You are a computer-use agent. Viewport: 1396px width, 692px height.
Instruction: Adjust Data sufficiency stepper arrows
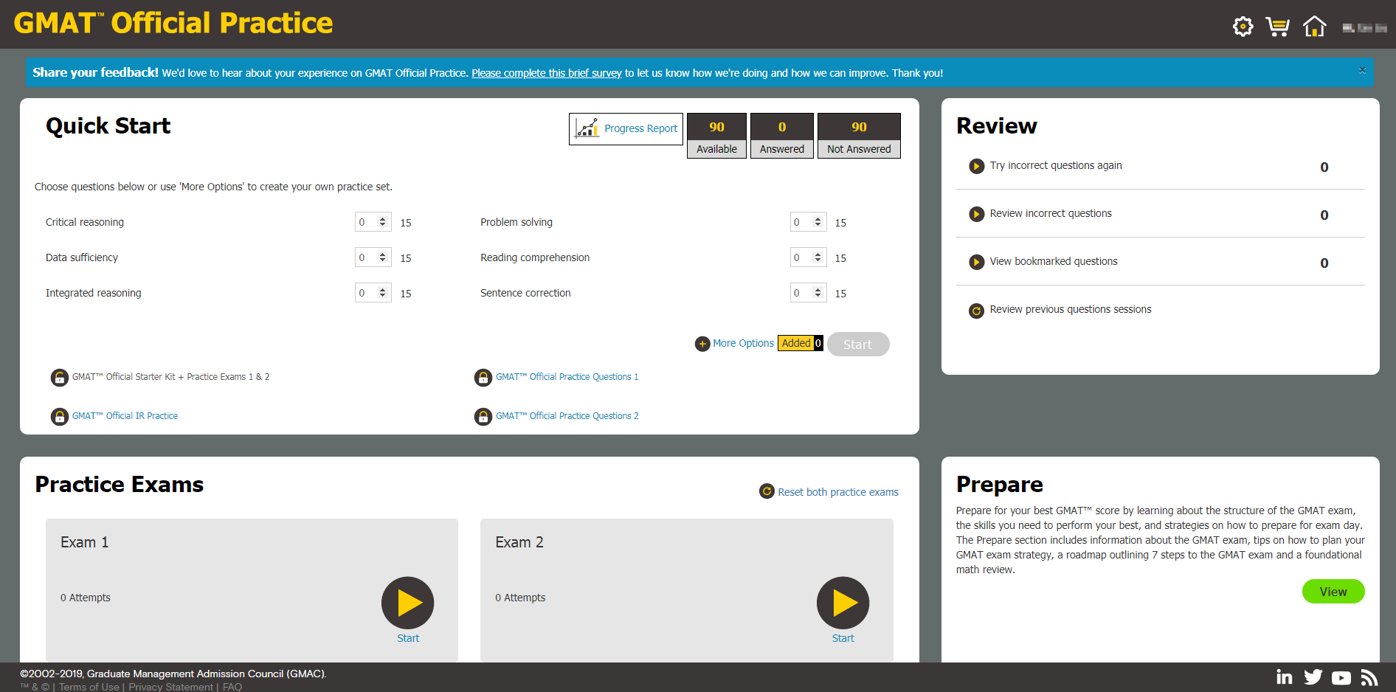(x=382, y=257)
